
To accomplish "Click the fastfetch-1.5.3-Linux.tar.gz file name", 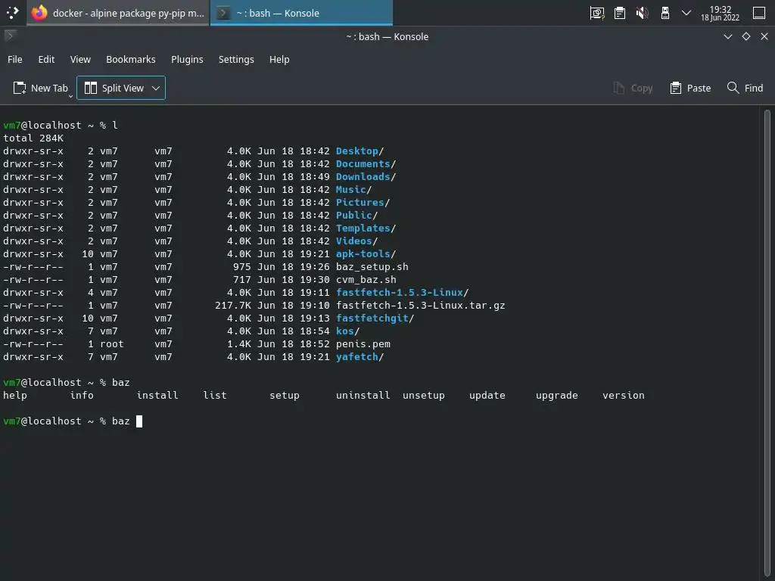I will 421,306.
